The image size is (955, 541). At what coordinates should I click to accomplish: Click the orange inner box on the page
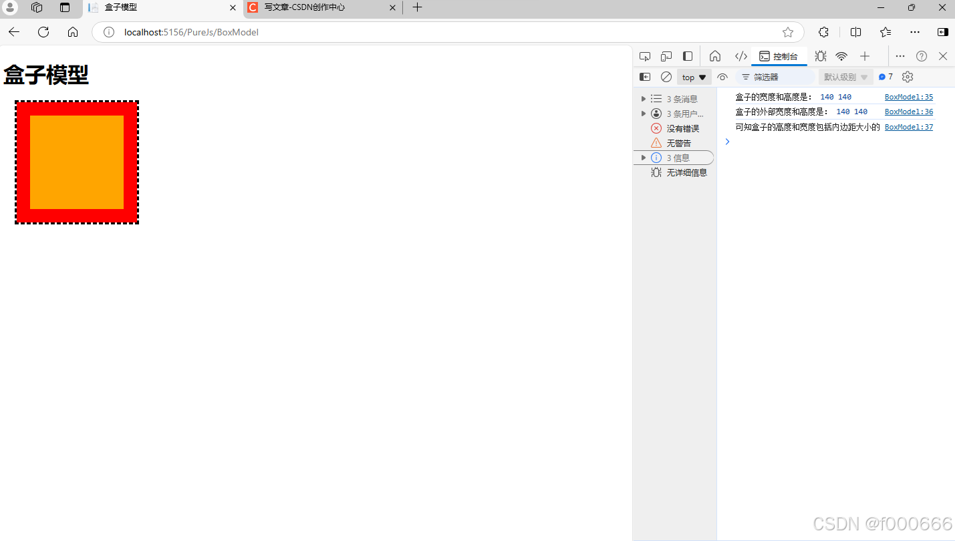[77, 162]
